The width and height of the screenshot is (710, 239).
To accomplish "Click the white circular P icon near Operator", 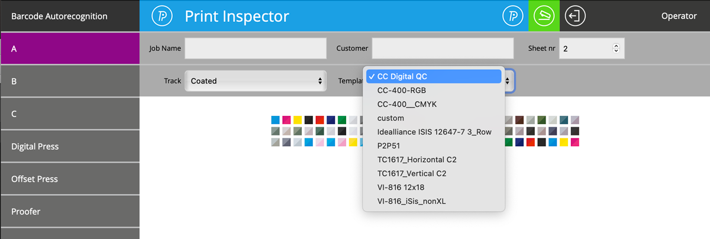I will pos(513,16).
